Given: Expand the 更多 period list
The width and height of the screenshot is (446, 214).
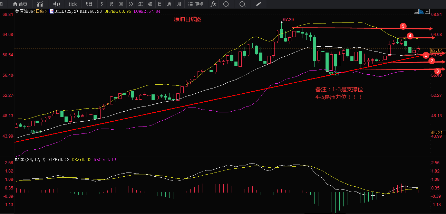Looking at the screenshot, I should pyautogui.click(x=196, y=4).
